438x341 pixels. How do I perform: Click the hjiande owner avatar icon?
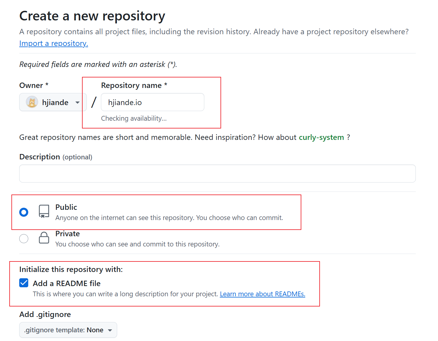32,102
